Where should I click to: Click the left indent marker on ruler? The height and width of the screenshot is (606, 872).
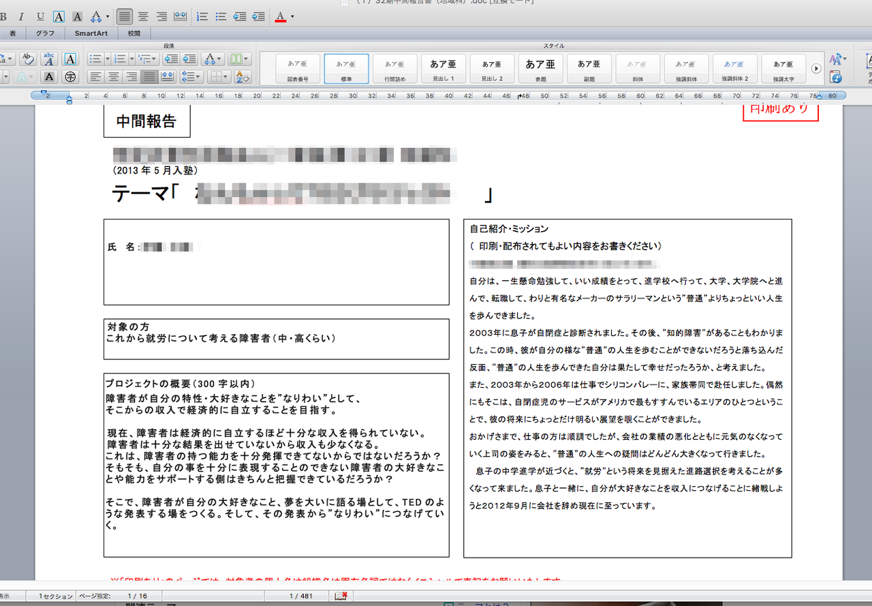(69, 101)
